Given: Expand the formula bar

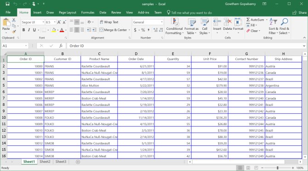Looking at the screenshot, I should pyautogui.click(x=304, y=46).
